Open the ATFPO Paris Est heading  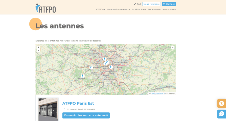click(78, 103)
